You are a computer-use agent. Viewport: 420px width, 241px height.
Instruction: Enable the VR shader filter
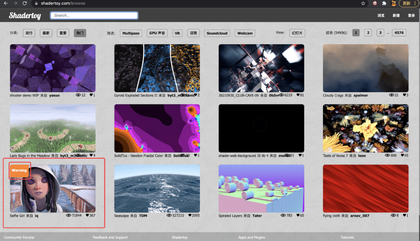pyautogui.click(x=177, y=33)
